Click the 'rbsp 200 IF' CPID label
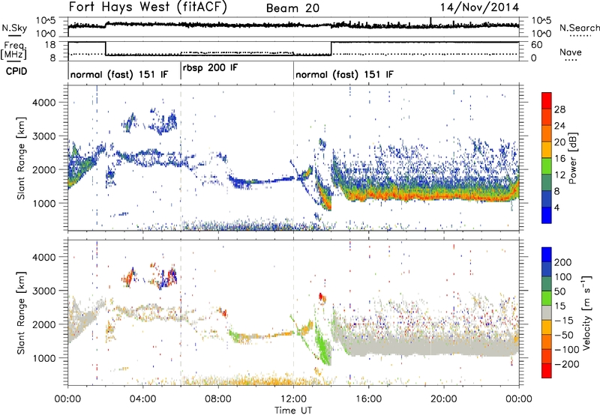The height and width of the screenshot is (415, 600). pyautogui.click(x=210, y=68)
